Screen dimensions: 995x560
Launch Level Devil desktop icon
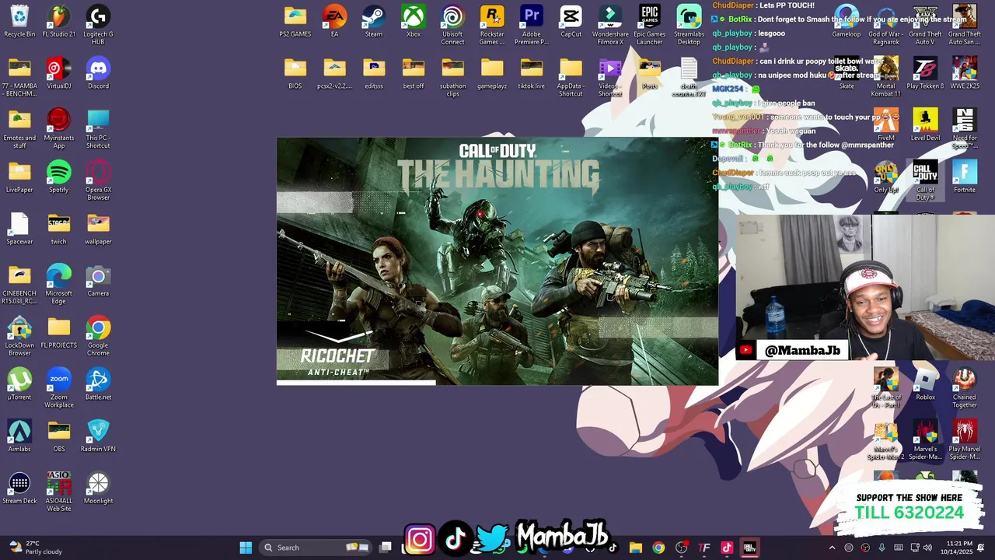[x=925, y=124]
